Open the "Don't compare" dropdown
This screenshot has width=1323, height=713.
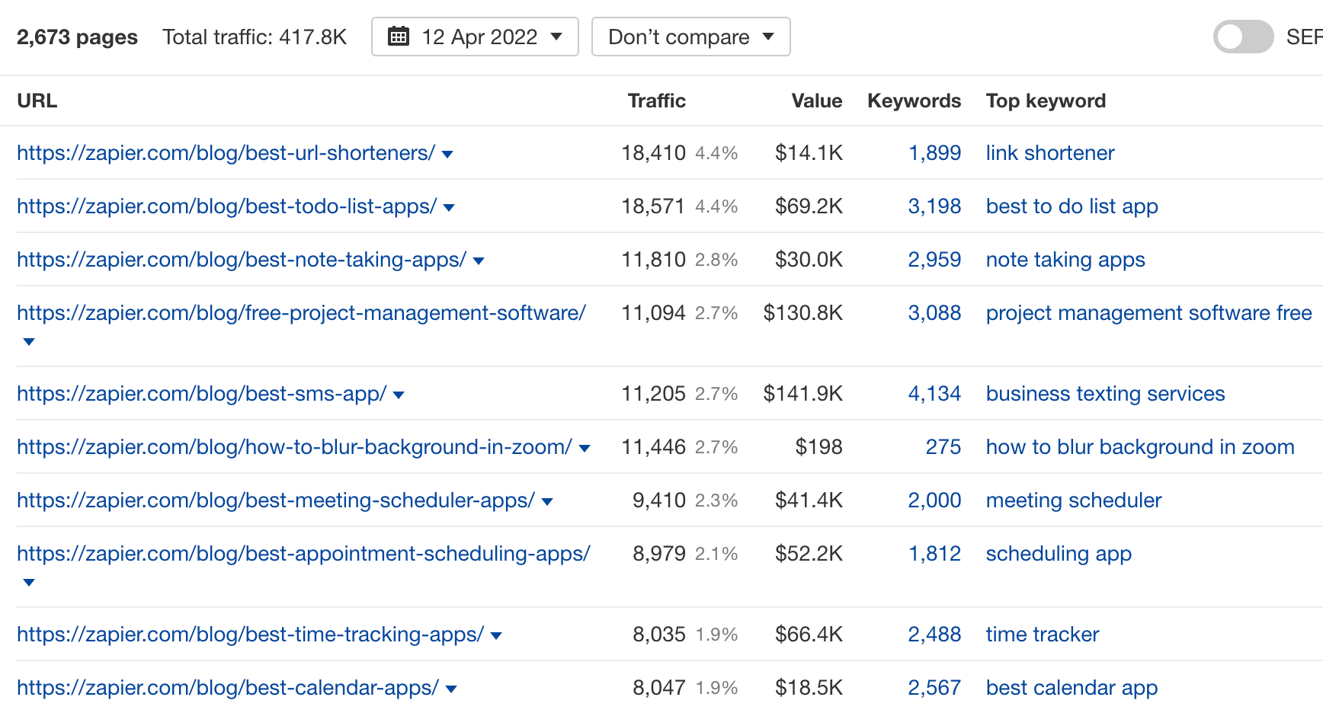pos(690,36)
